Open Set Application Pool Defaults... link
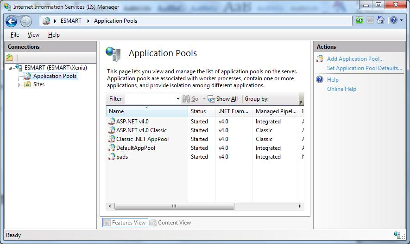The width and height of the screenshot is (410, 244). click(365, 68)
